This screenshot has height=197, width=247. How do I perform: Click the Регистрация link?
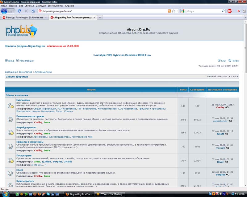tap(26, 61)
